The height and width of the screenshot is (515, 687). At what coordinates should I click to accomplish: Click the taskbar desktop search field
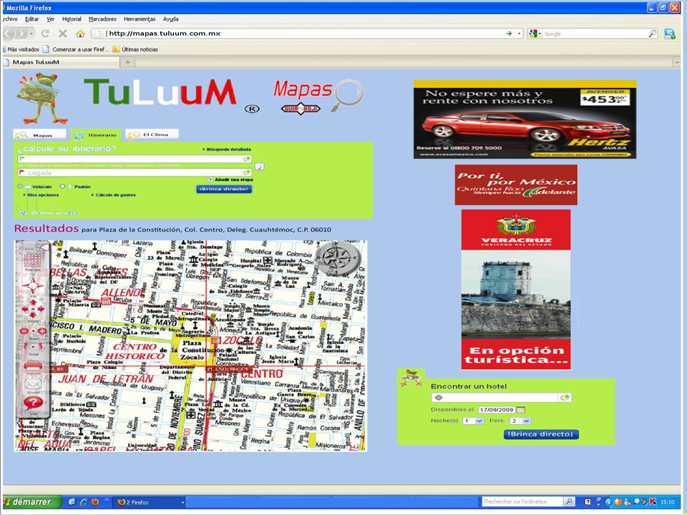pos(522,502)
